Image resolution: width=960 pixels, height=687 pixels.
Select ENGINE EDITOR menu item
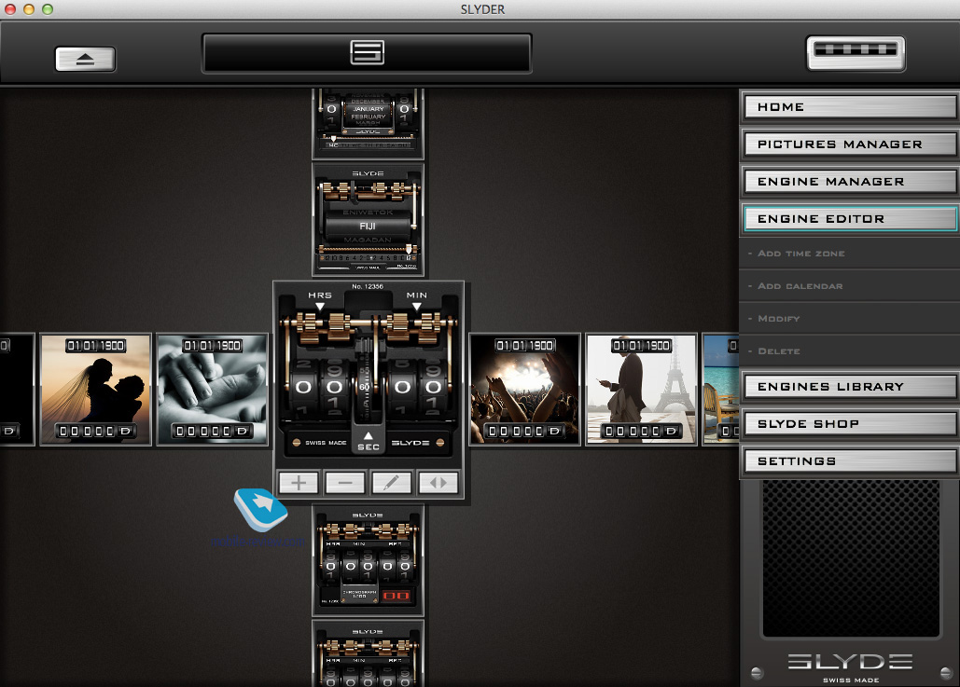pos(851,219)
